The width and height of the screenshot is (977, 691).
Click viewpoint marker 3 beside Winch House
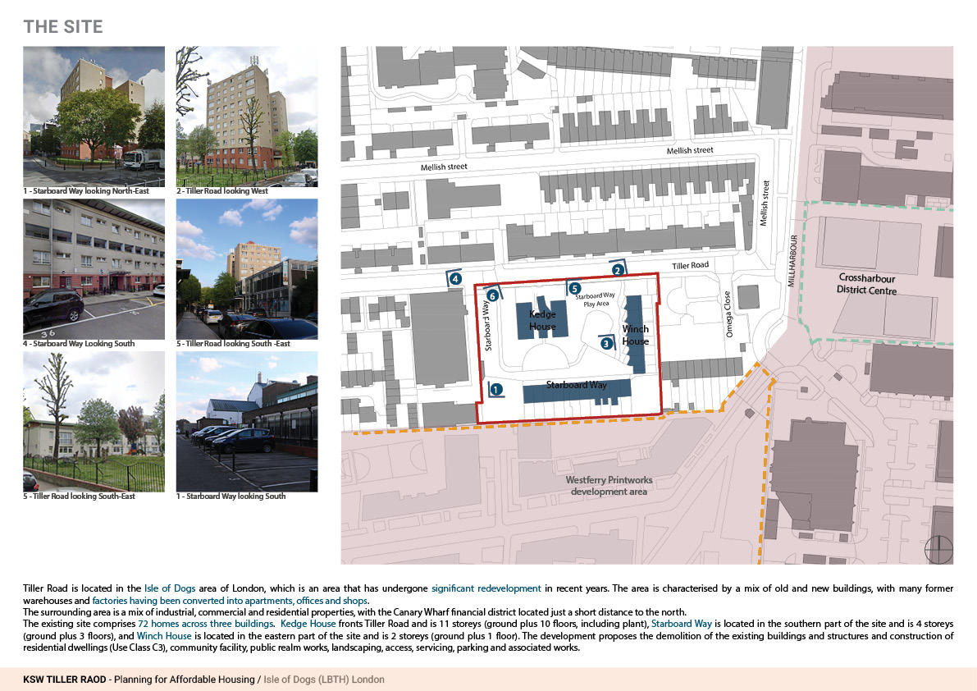coord(606,343)
